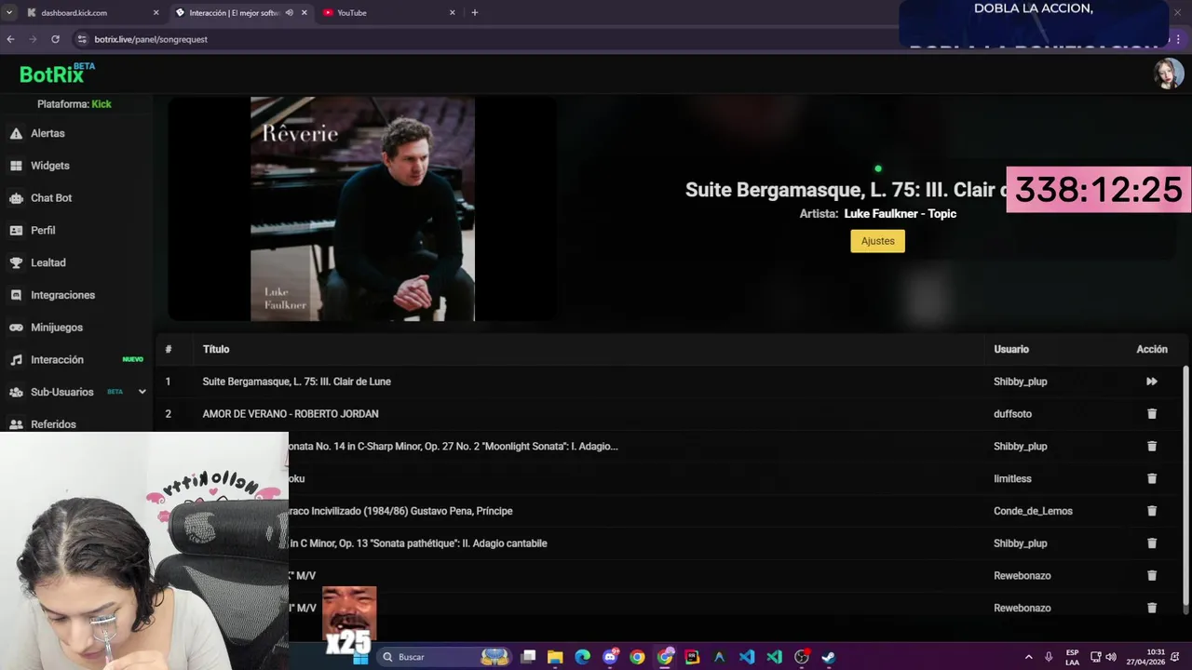Open browser tab search dropdown
Viewport: 1192px width, 670px height.
(x=9, y=13)
